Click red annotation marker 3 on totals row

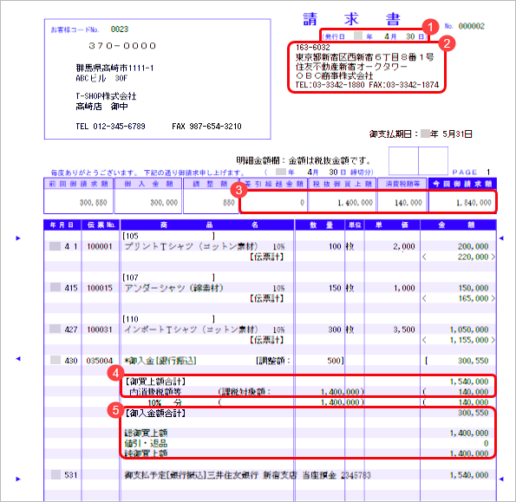[238, 190]
